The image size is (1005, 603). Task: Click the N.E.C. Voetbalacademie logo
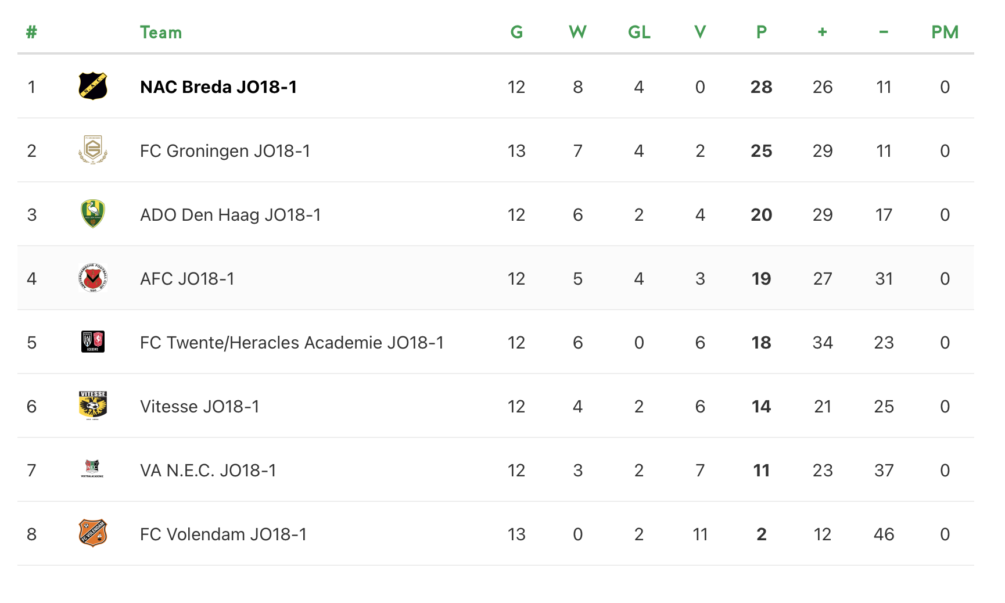click(x=93, y=469)
